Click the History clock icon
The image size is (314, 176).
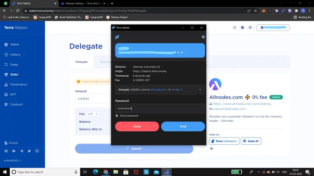tap(6, 54)
